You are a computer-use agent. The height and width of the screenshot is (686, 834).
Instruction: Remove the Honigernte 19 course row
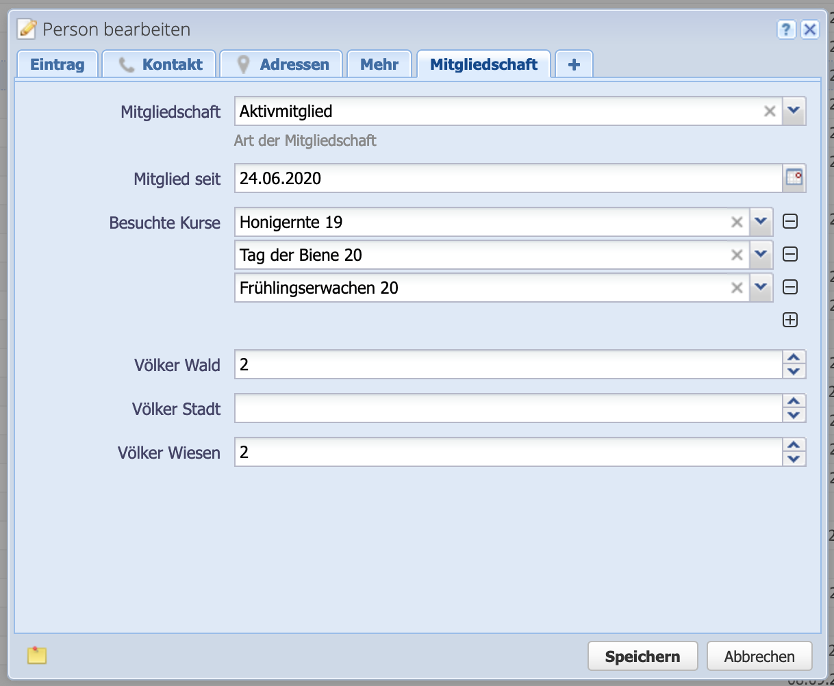pyautogui.click(x=790, y=222)
